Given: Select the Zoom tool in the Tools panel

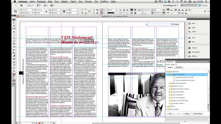Looking at the screenshot, I should point(14,71).
